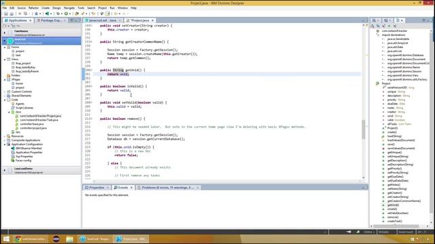435x244 pixels.
Task: Open Application Properties
Action: pos(29,152)
